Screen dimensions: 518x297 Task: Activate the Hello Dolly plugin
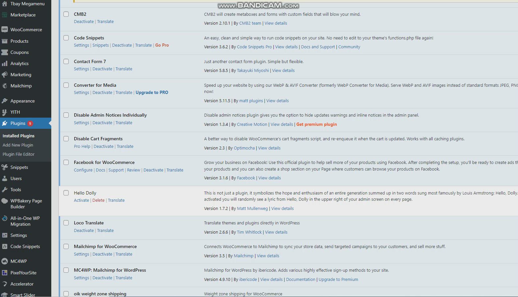tap(81, 200)
